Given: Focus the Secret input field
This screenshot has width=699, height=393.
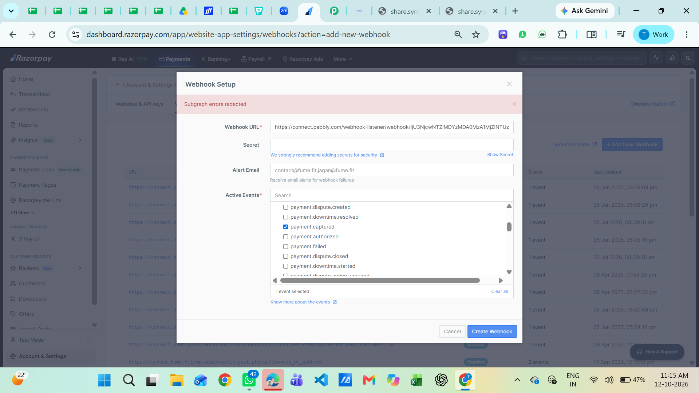Looking at the screenshot, I should 392,145.
